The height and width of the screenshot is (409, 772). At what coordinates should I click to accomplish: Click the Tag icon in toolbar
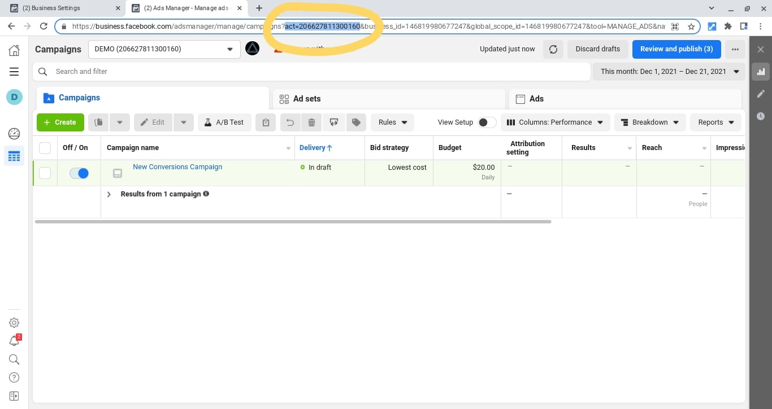(356, 122)
